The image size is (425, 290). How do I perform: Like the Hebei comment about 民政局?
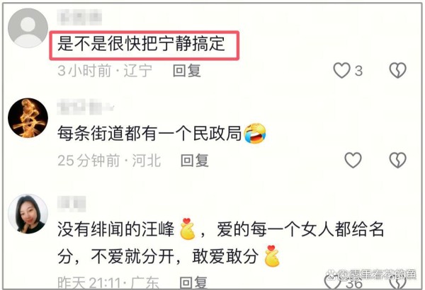(x=353, y=160)
